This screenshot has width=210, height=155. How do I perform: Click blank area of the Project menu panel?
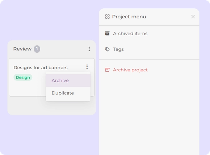[149, 114]
